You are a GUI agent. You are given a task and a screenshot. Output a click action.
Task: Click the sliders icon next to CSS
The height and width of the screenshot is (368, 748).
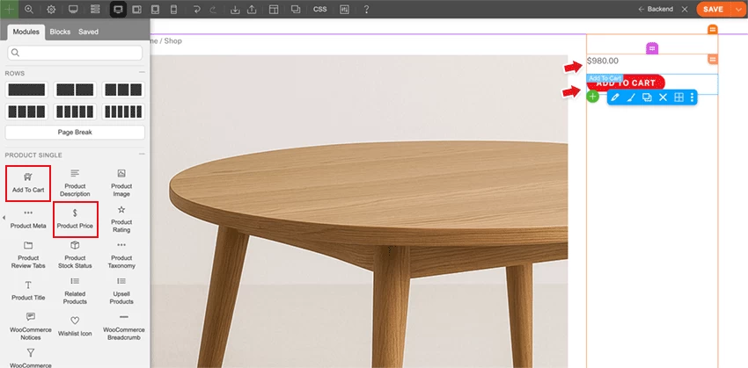tap(344, 9)
